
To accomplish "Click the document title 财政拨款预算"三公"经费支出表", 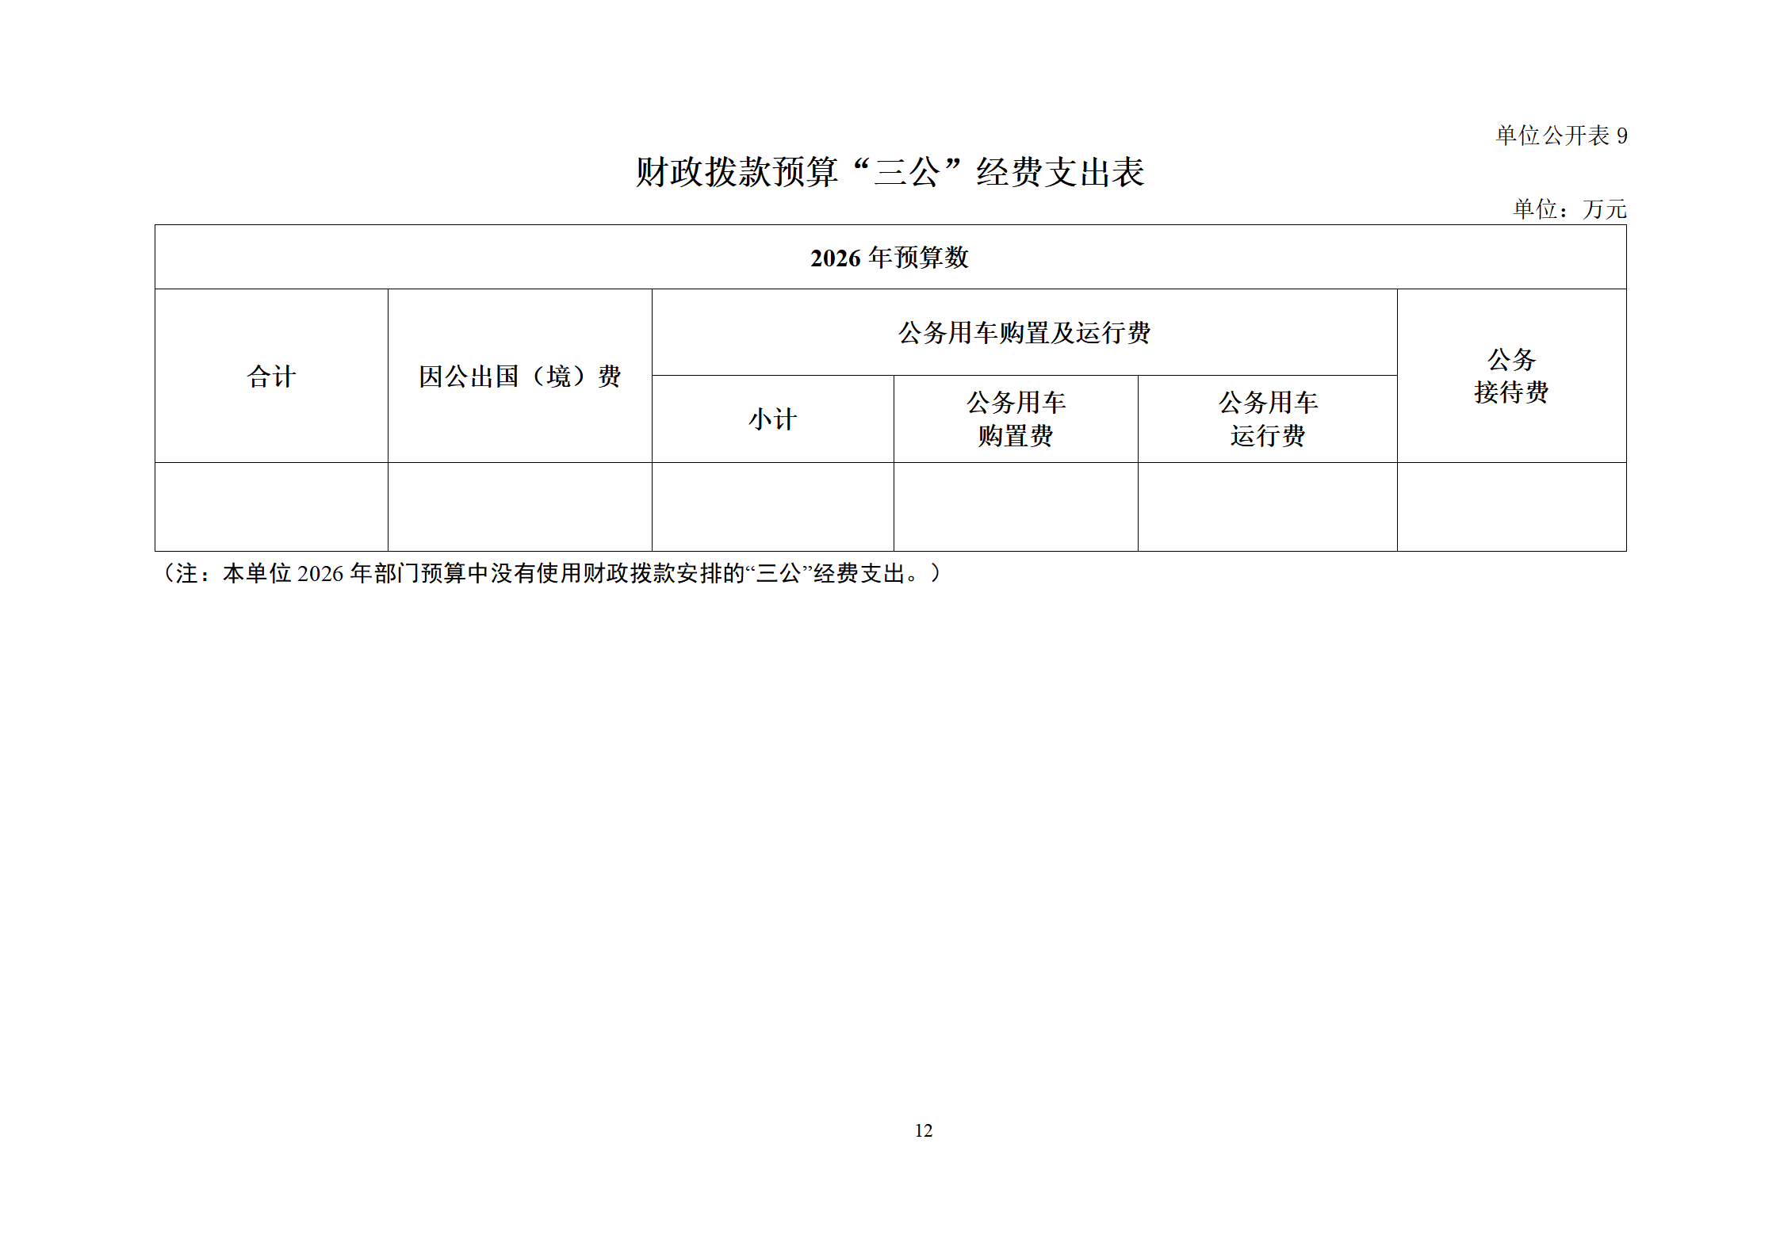I will [890, 172].
